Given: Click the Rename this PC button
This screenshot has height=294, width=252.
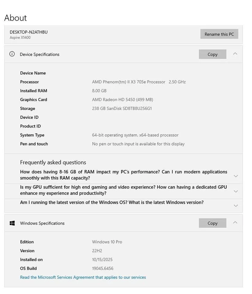Looking at the screenshot, I should (x=219, y=34).
